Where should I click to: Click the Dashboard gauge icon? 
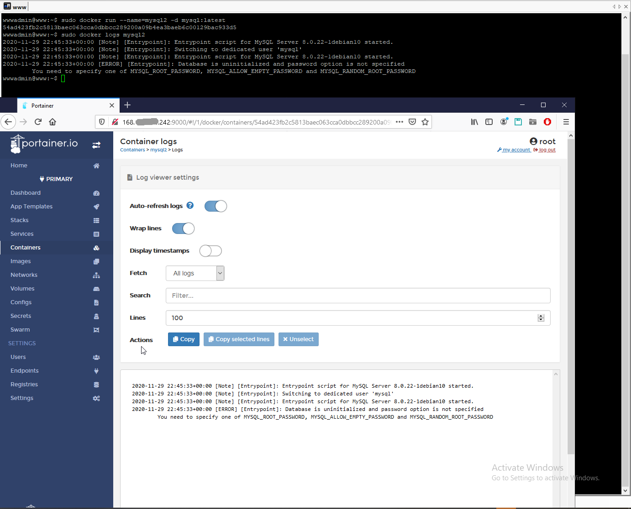tap(96, 193)
